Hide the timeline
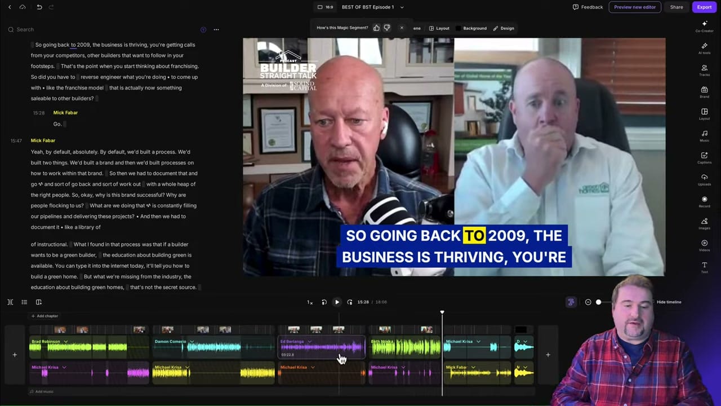Screen dimensions: 721x406 pyautogui.click(x=669, y=302)
